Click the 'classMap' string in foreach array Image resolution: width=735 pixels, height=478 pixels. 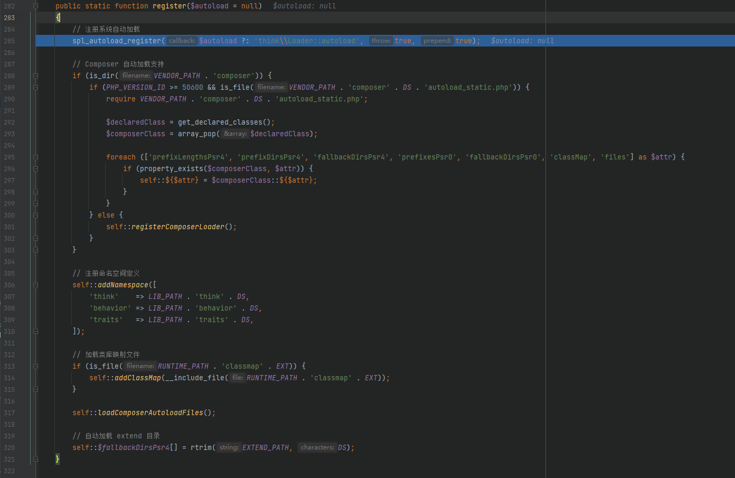[x=571, y=157]
